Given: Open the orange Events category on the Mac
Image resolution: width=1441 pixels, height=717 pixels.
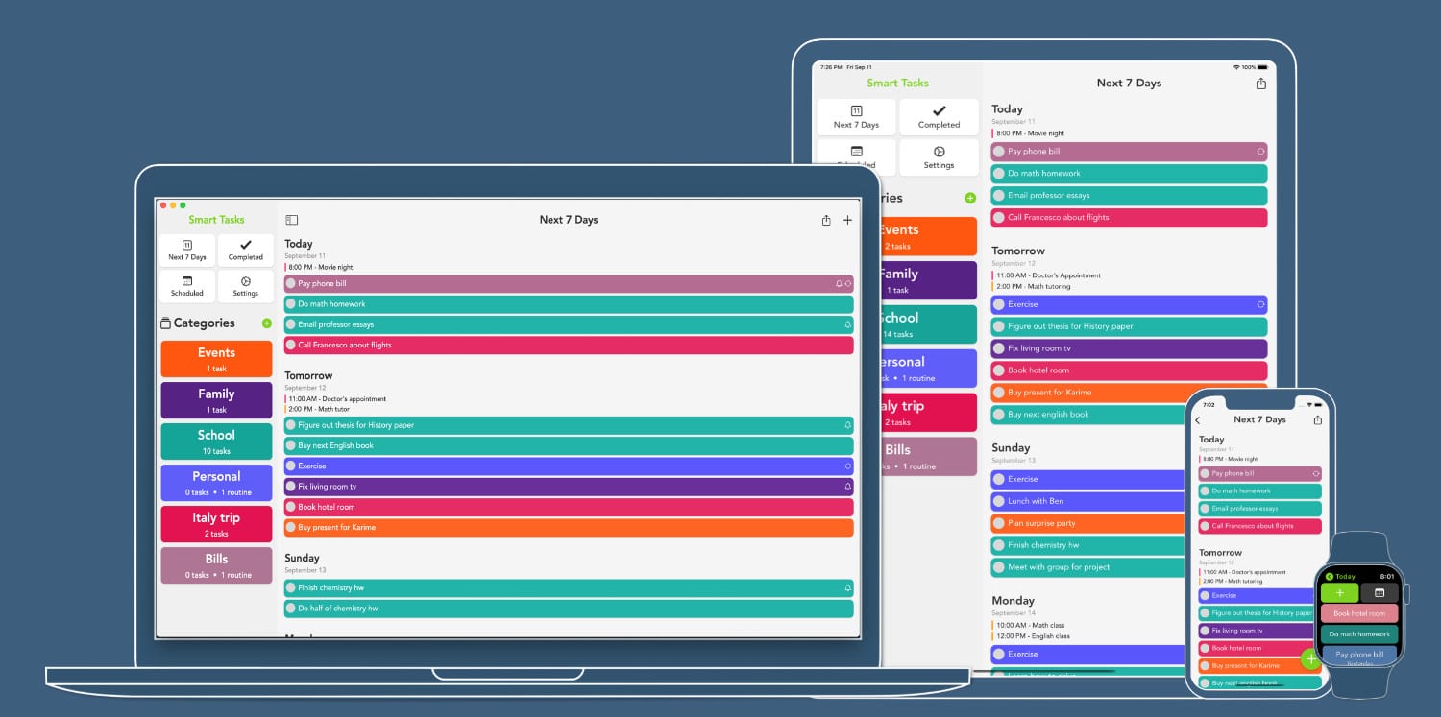Looking at the screenshot, I should tap(216, 359).
